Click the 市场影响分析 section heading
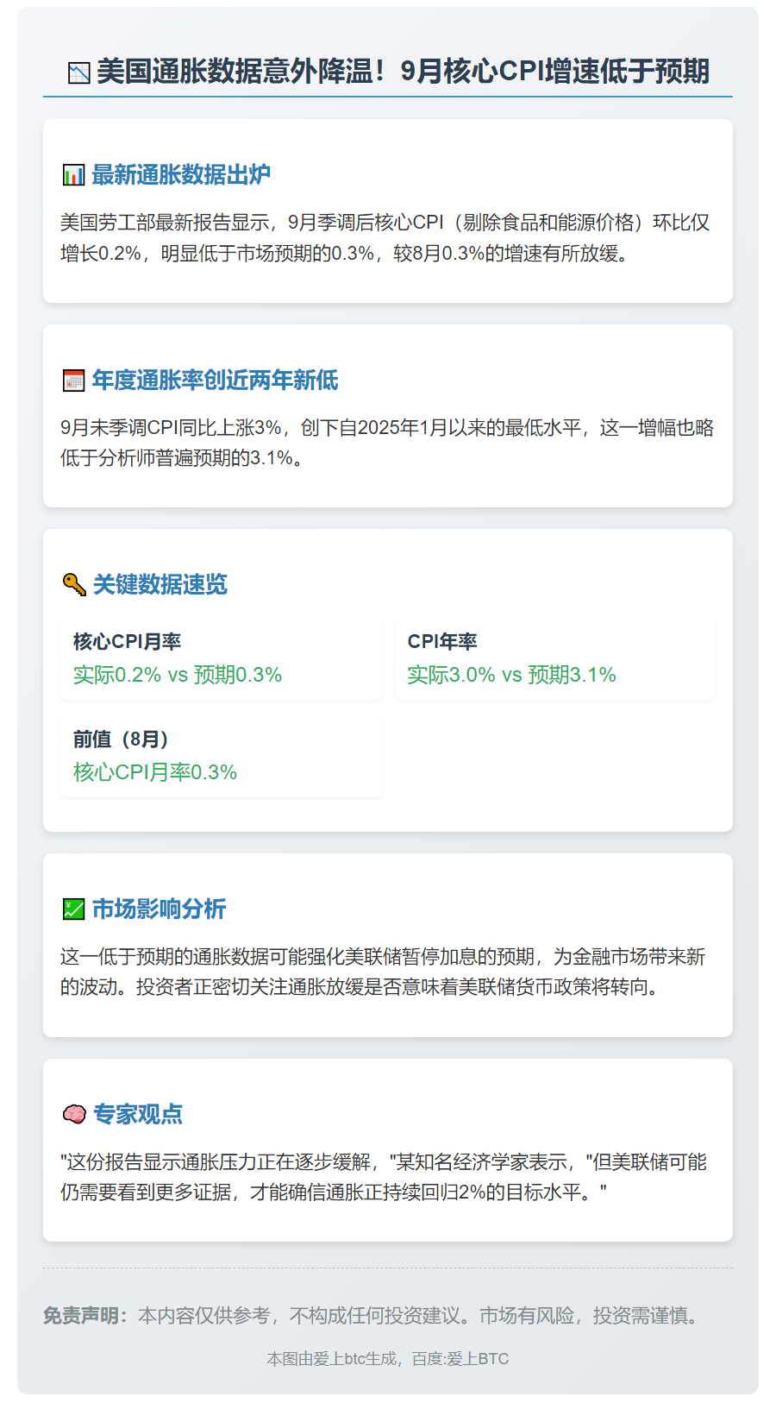 tap(159, 909)
